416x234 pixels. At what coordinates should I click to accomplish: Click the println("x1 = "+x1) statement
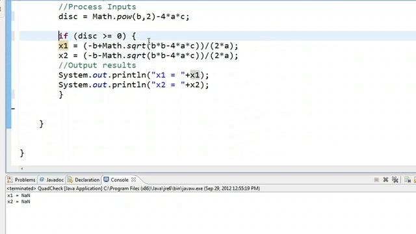click(x=134, y=75)
